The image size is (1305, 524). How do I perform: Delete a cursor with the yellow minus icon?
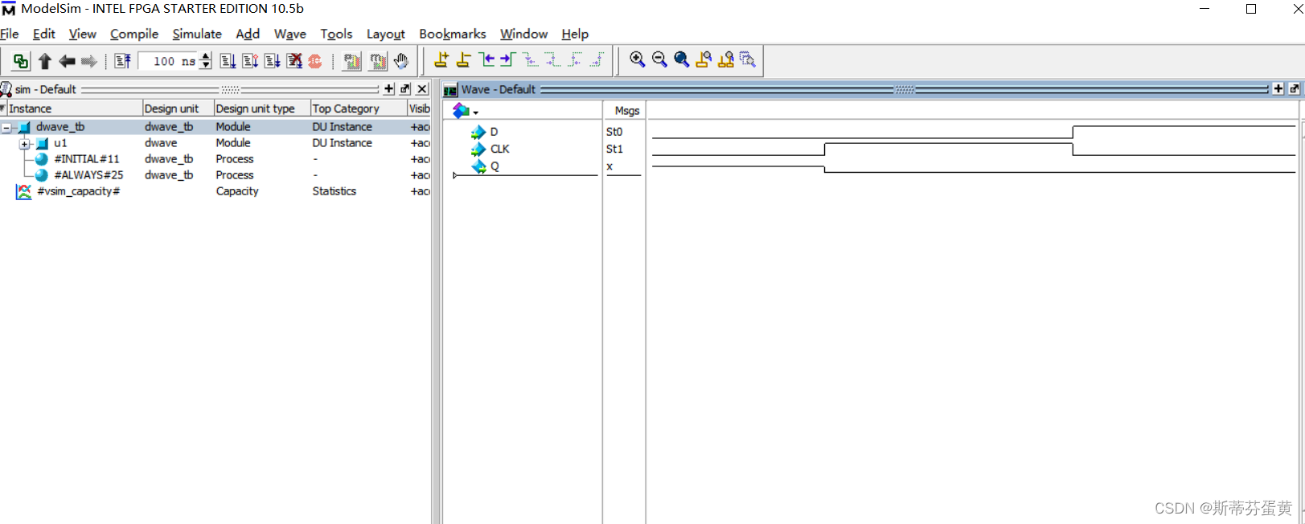click(x=463, y=59)
